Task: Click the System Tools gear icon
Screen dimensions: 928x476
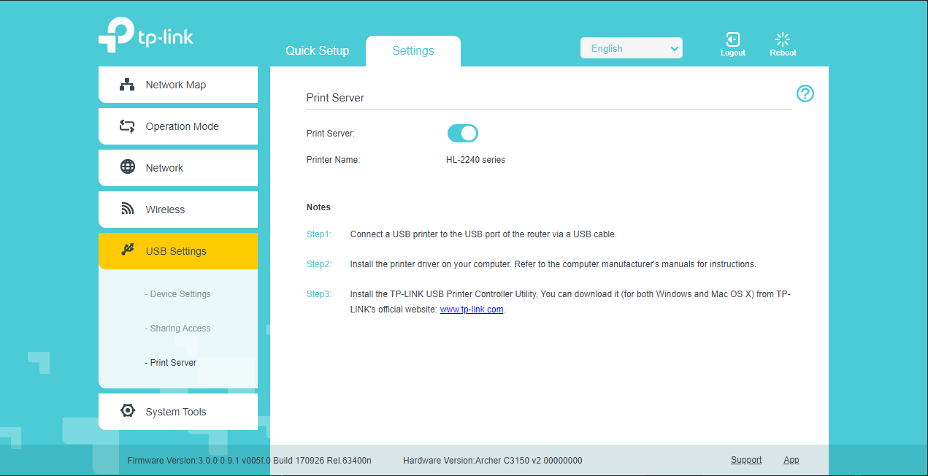Action: coord(128,411)
